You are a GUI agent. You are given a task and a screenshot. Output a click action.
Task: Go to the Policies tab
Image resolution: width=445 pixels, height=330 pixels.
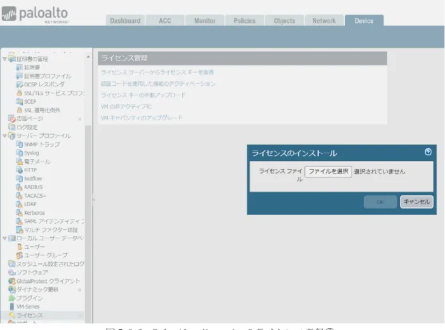point(244,21)
